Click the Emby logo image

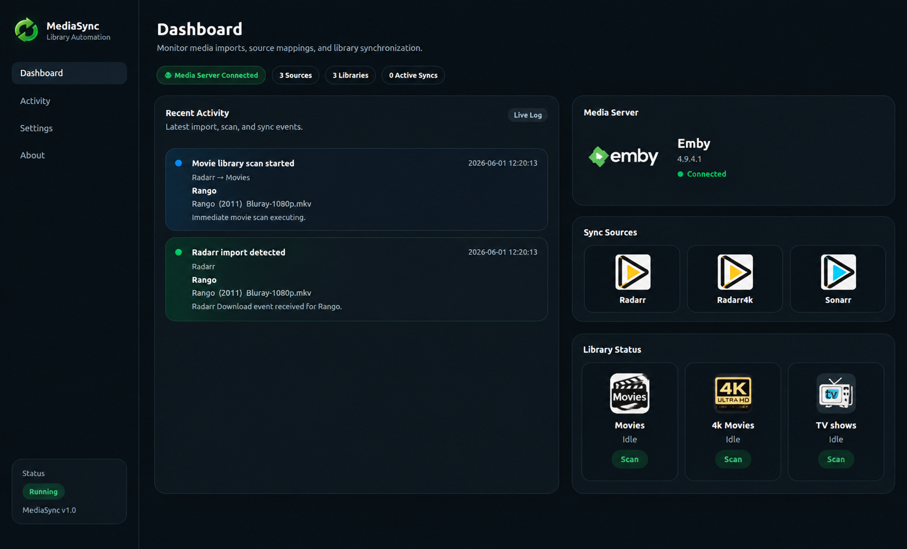tap(623, 156)
